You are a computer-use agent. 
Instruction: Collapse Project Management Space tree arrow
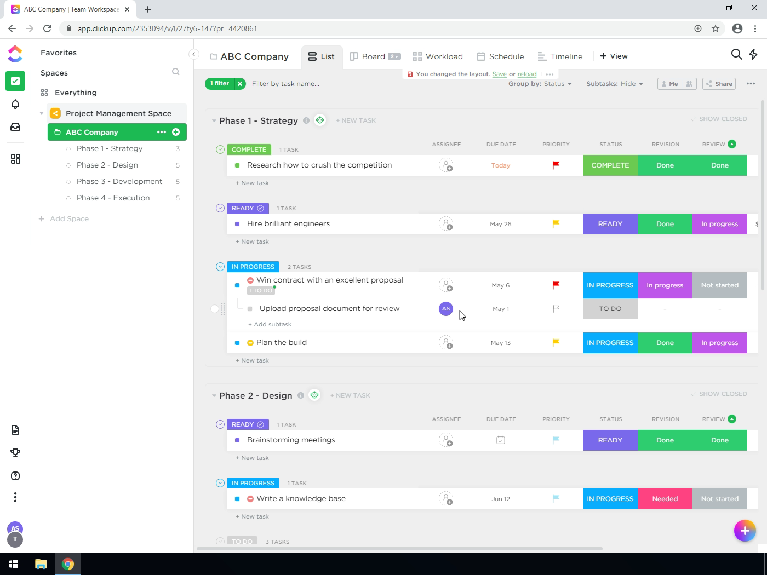pos(41,113)
